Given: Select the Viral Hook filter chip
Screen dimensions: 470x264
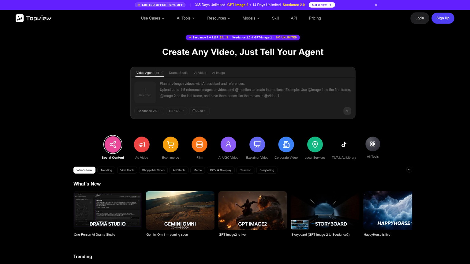Looking at the screenshot, I should point(127,170).
